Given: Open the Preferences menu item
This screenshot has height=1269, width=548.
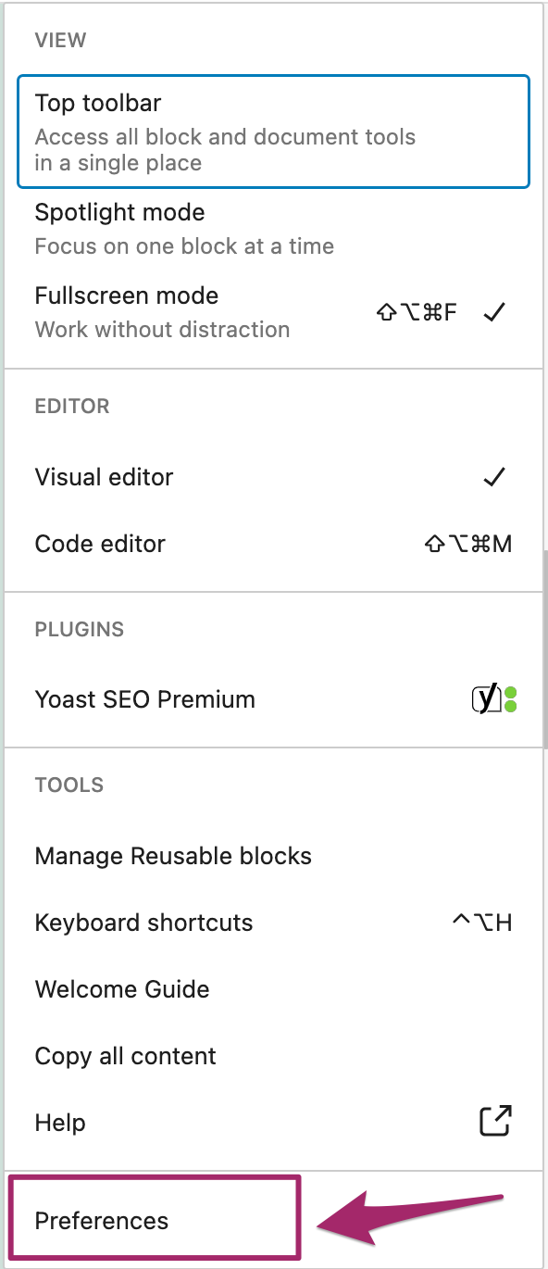Looking at the screenshot, I should click(x=154, y=1220).
